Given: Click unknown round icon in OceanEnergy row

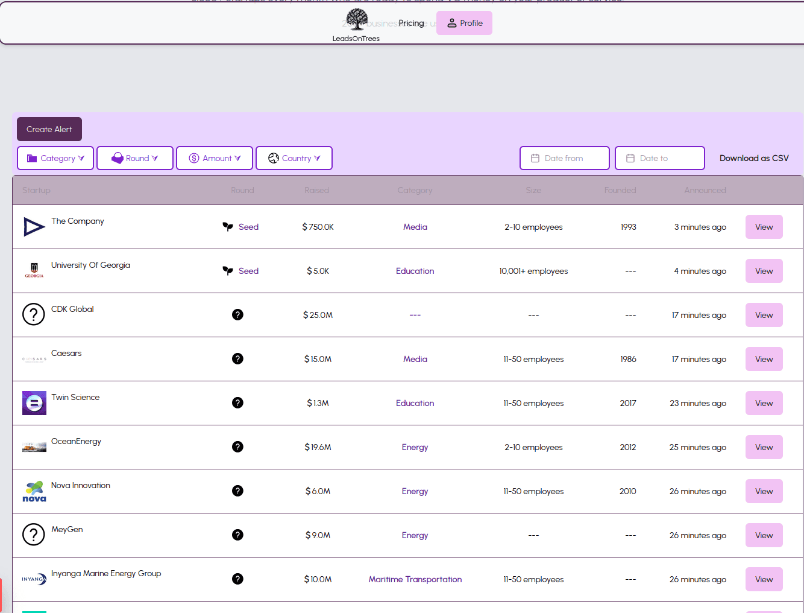Looking at the screenshot, I should point(237,446).
